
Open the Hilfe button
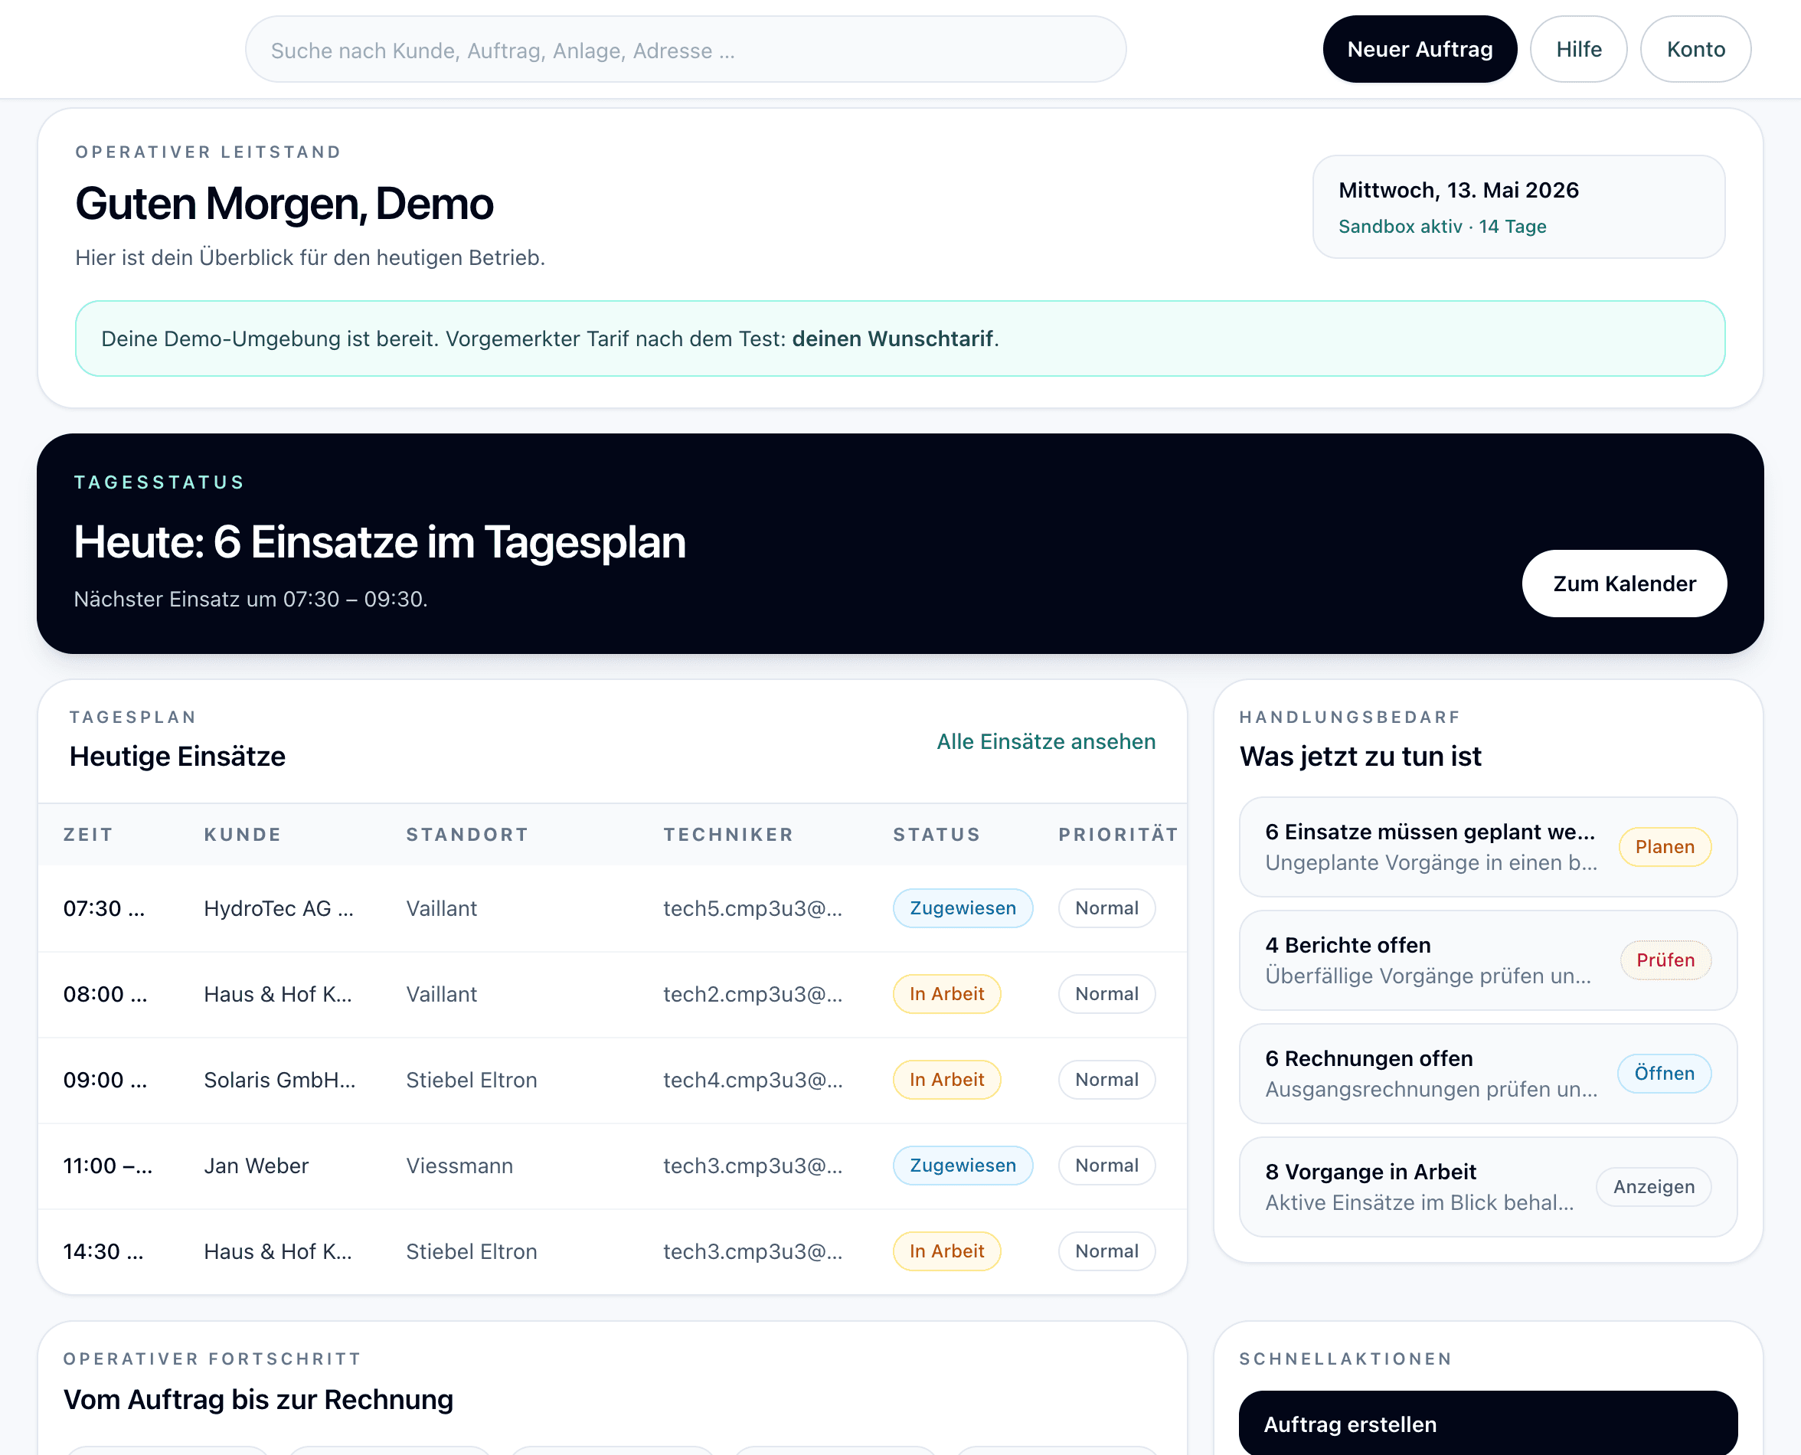(x=1578, y=50)
